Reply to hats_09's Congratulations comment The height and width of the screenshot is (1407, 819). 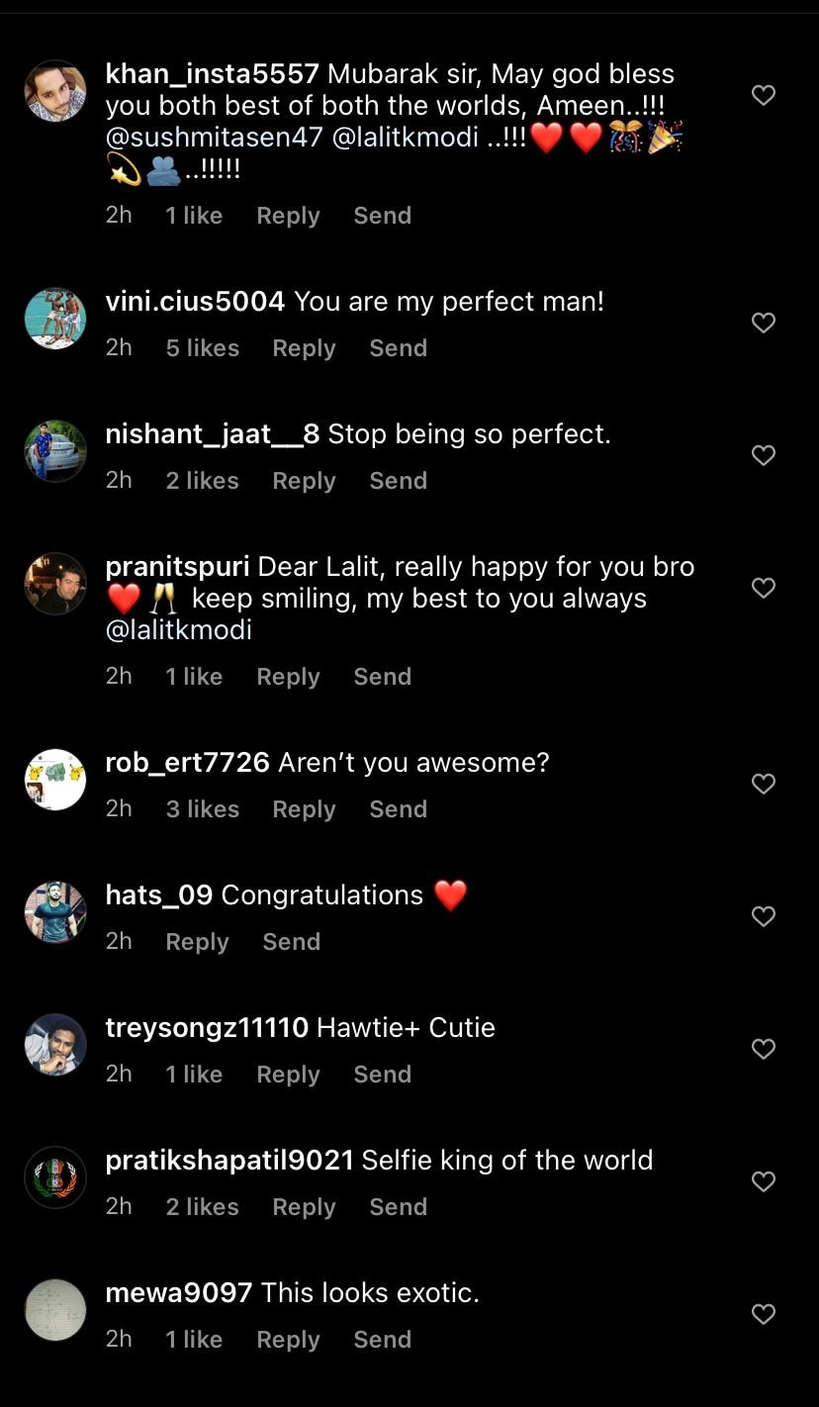[197, 942]
